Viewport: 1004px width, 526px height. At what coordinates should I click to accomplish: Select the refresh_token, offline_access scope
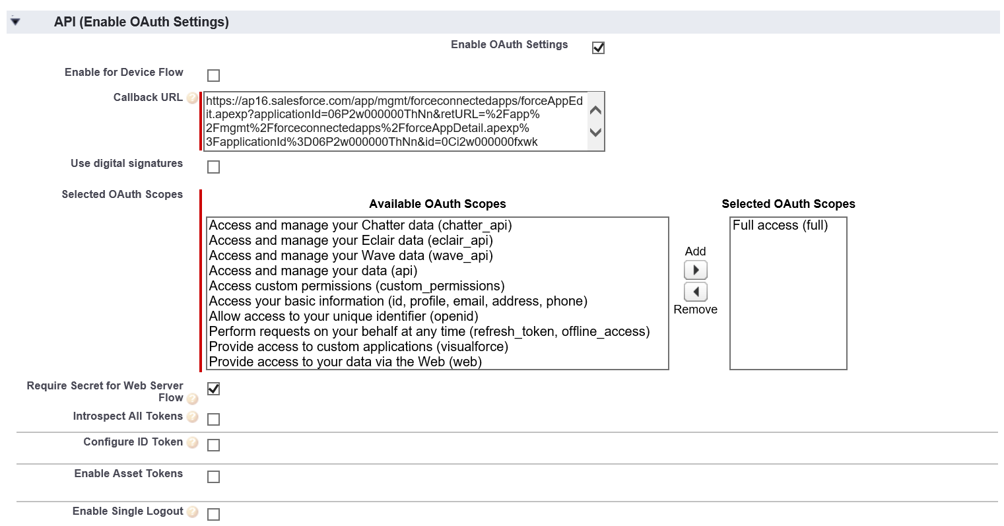429,332
